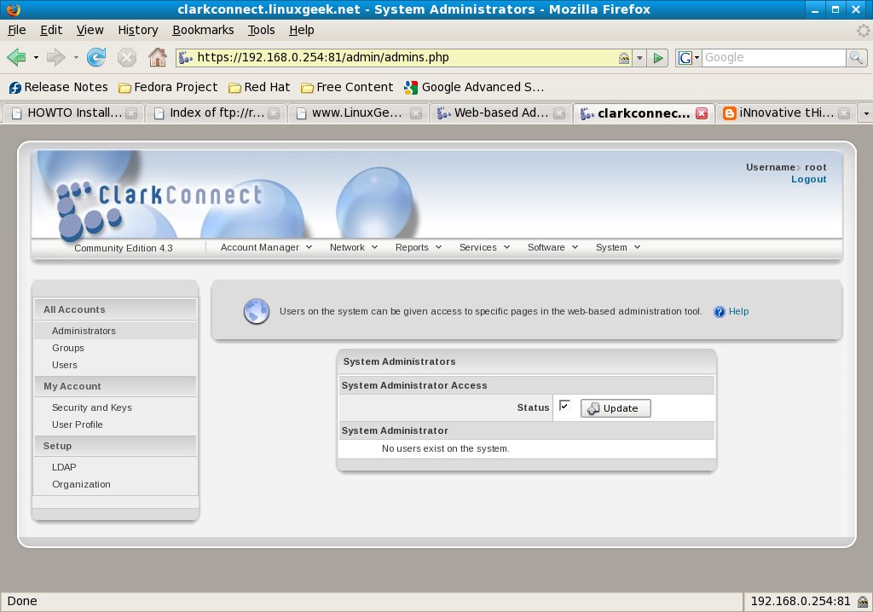Open the Forward history dropdown arrow
This screenshot has width=873, height=612.
pos(76,57)
